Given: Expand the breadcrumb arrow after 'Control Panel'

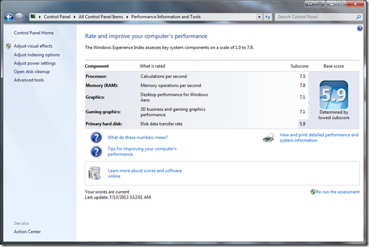Looking at the screenshot, I should click(x=75, y=17).
